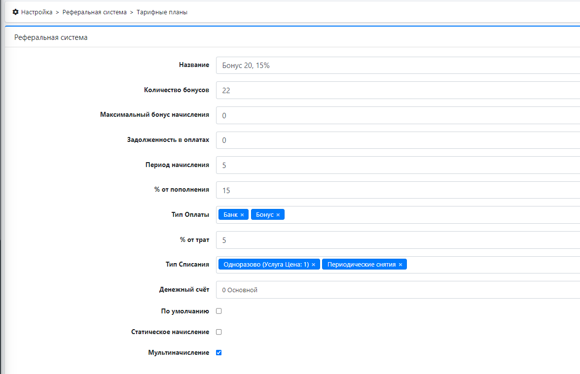This screenshot has height=374, width=580.
Task: Enable the По умолчанию checkbox
Action: tap(219, 311)
